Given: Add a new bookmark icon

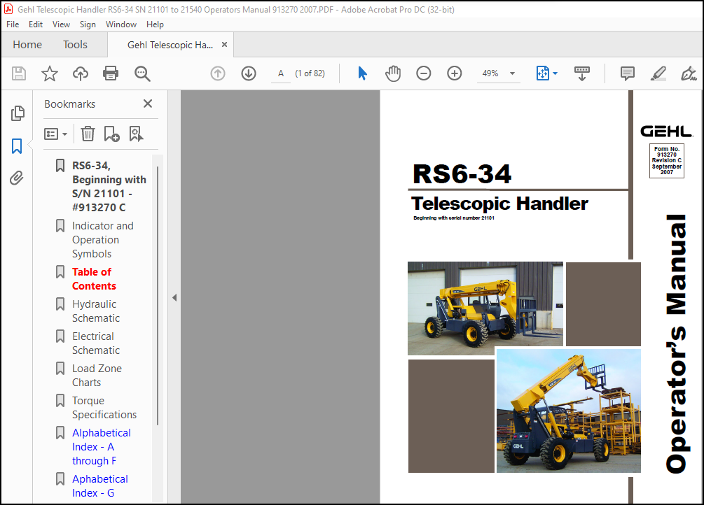Looking at the screenshot, I should 111,134.
